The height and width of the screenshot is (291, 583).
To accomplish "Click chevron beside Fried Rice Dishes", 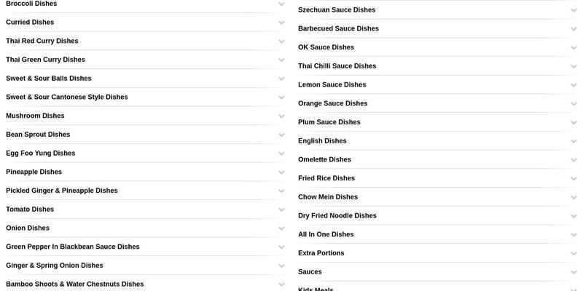I will click(x=574, y=178).
